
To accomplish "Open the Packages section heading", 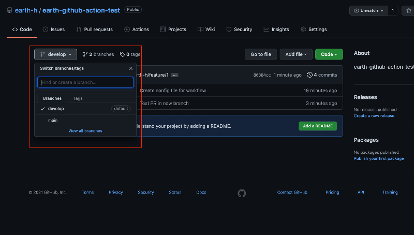I will [366, 140].
